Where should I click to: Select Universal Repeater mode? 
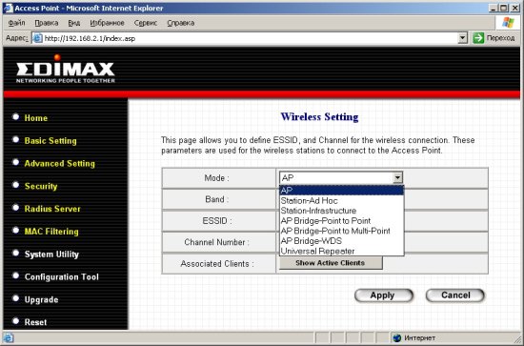[341, 251]
